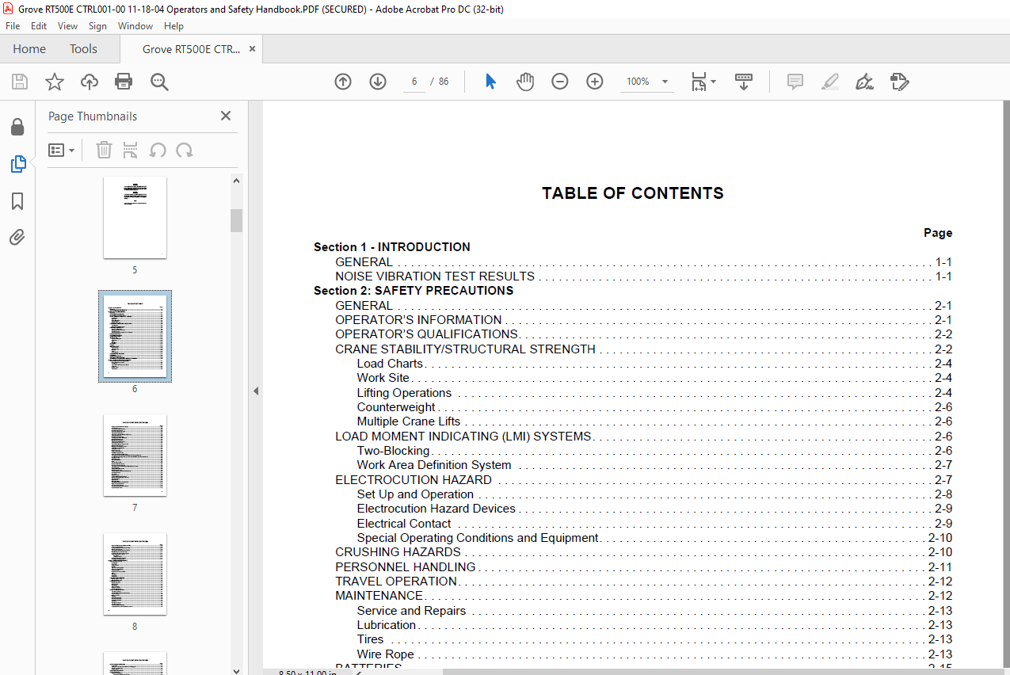This screenshot has height=675, width=1010.
Task: Select the page 7 thumbnail
Action: tap(135, 456)
